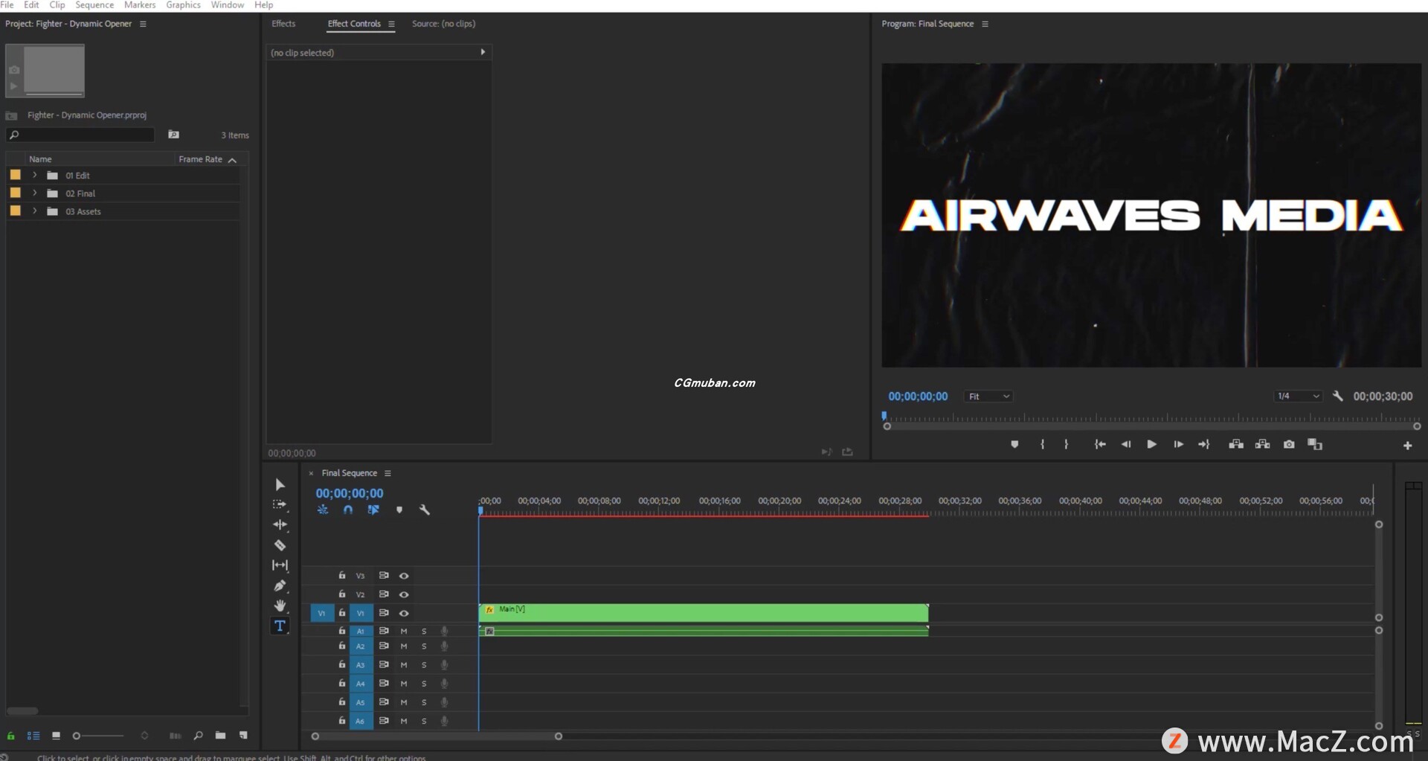Mark Out point in Program monitor

click(1067, 444)
